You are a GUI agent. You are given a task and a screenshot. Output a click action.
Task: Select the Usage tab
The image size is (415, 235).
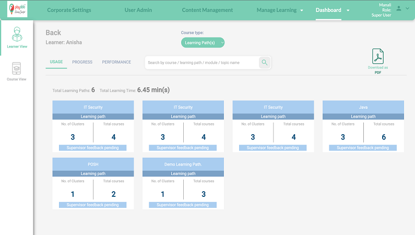click(56, 62)
